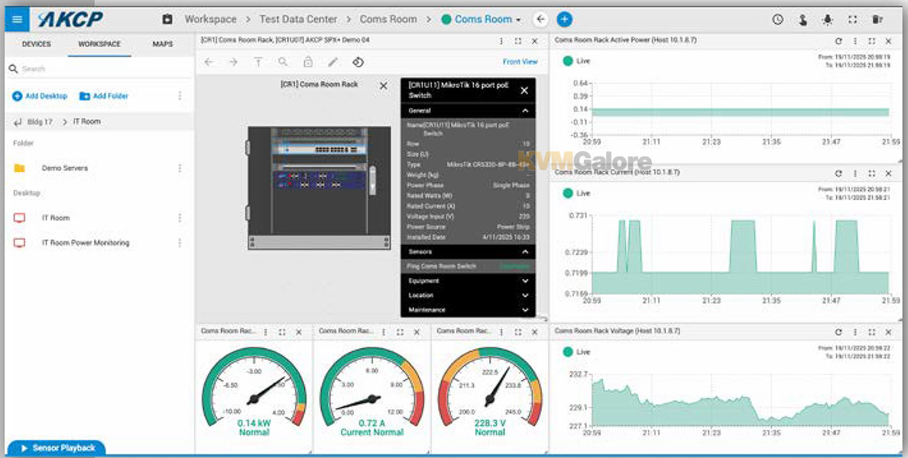
Task: Click the pencil edit icon in rack toolbar
Action: click(332, 62)
